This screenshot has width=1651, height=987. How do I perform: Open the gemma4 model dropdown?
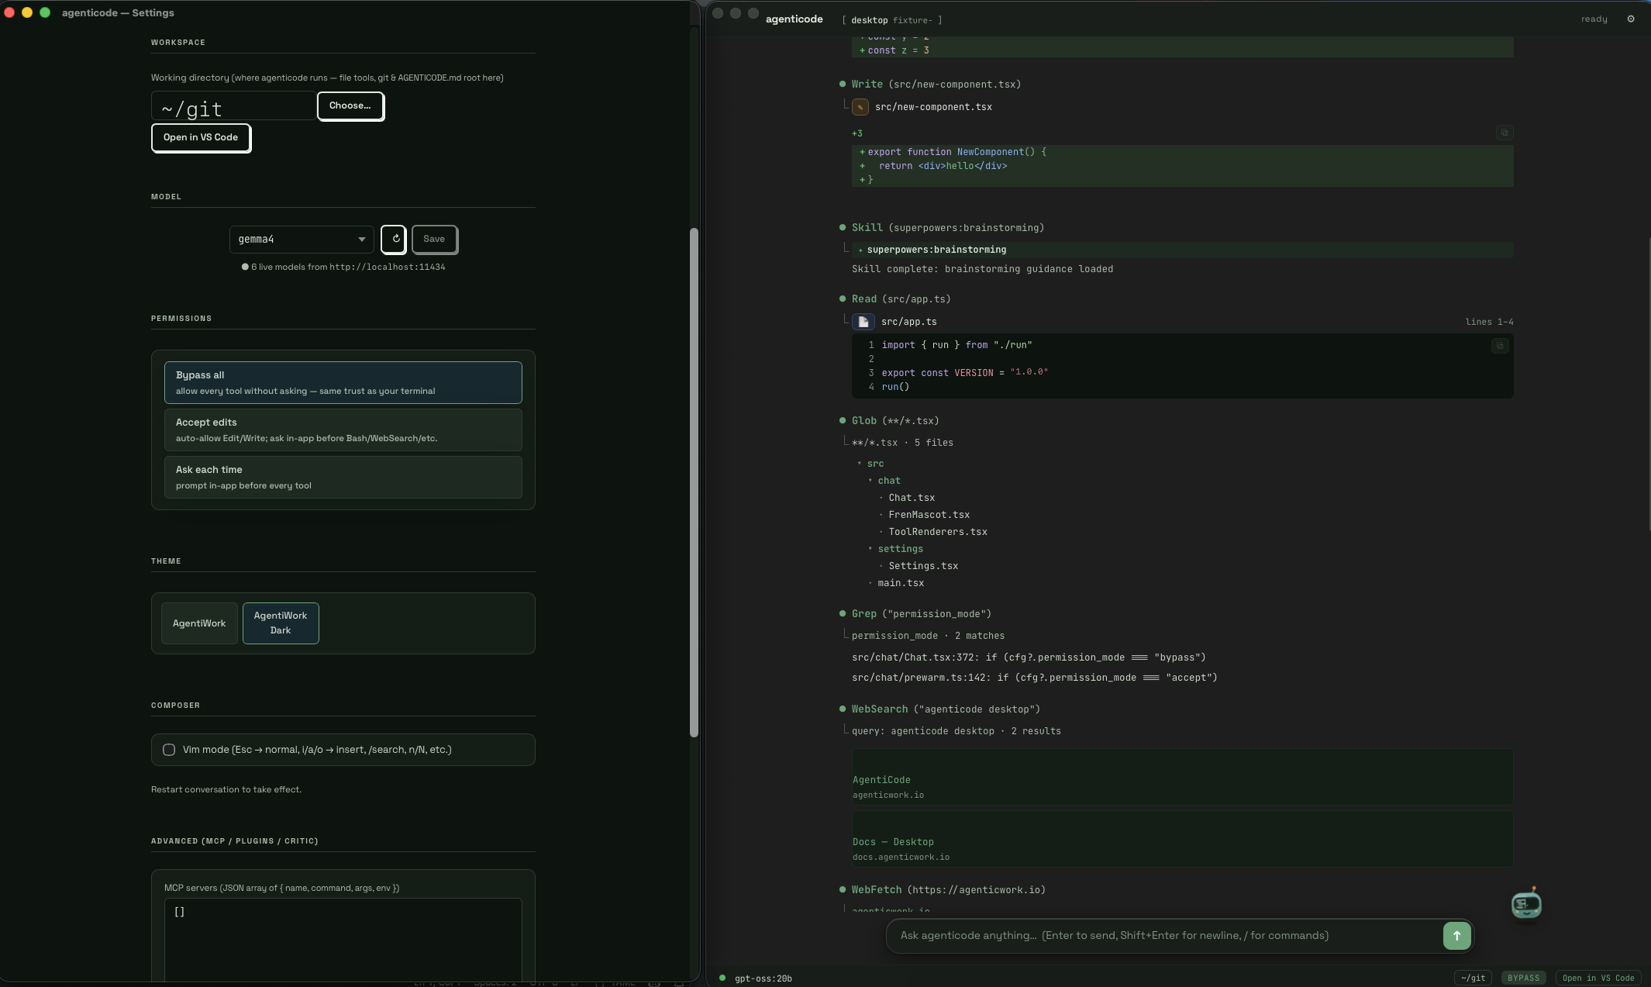[x=302, y=239]
